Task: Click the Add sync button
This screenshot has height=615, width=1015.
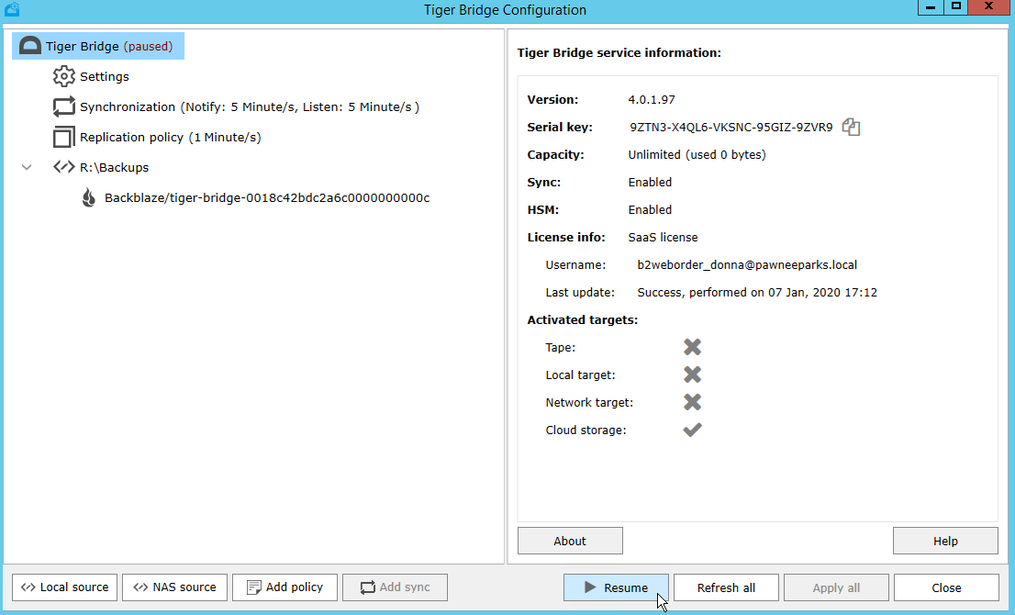Action: point(395,587)
